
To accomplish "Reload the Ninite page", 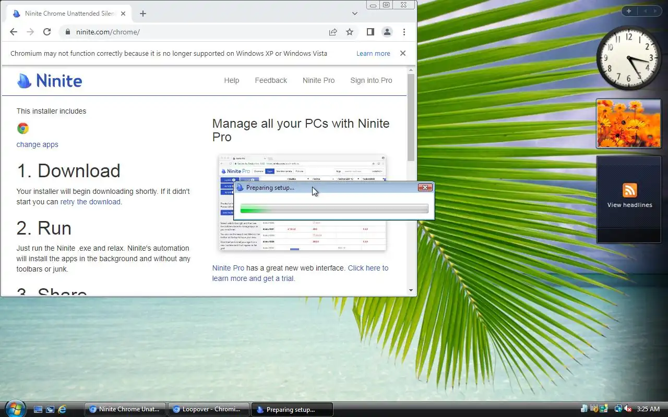I will (47, 32).
